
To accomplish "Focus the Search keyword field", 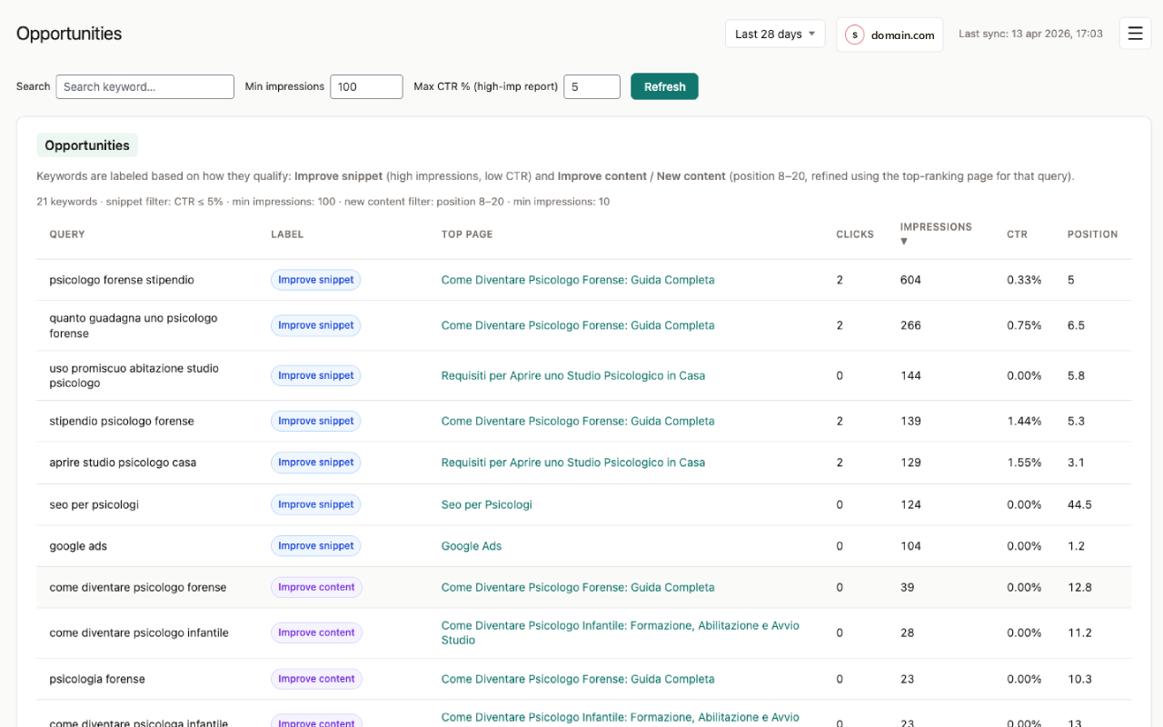I will (x=145, y=86).
